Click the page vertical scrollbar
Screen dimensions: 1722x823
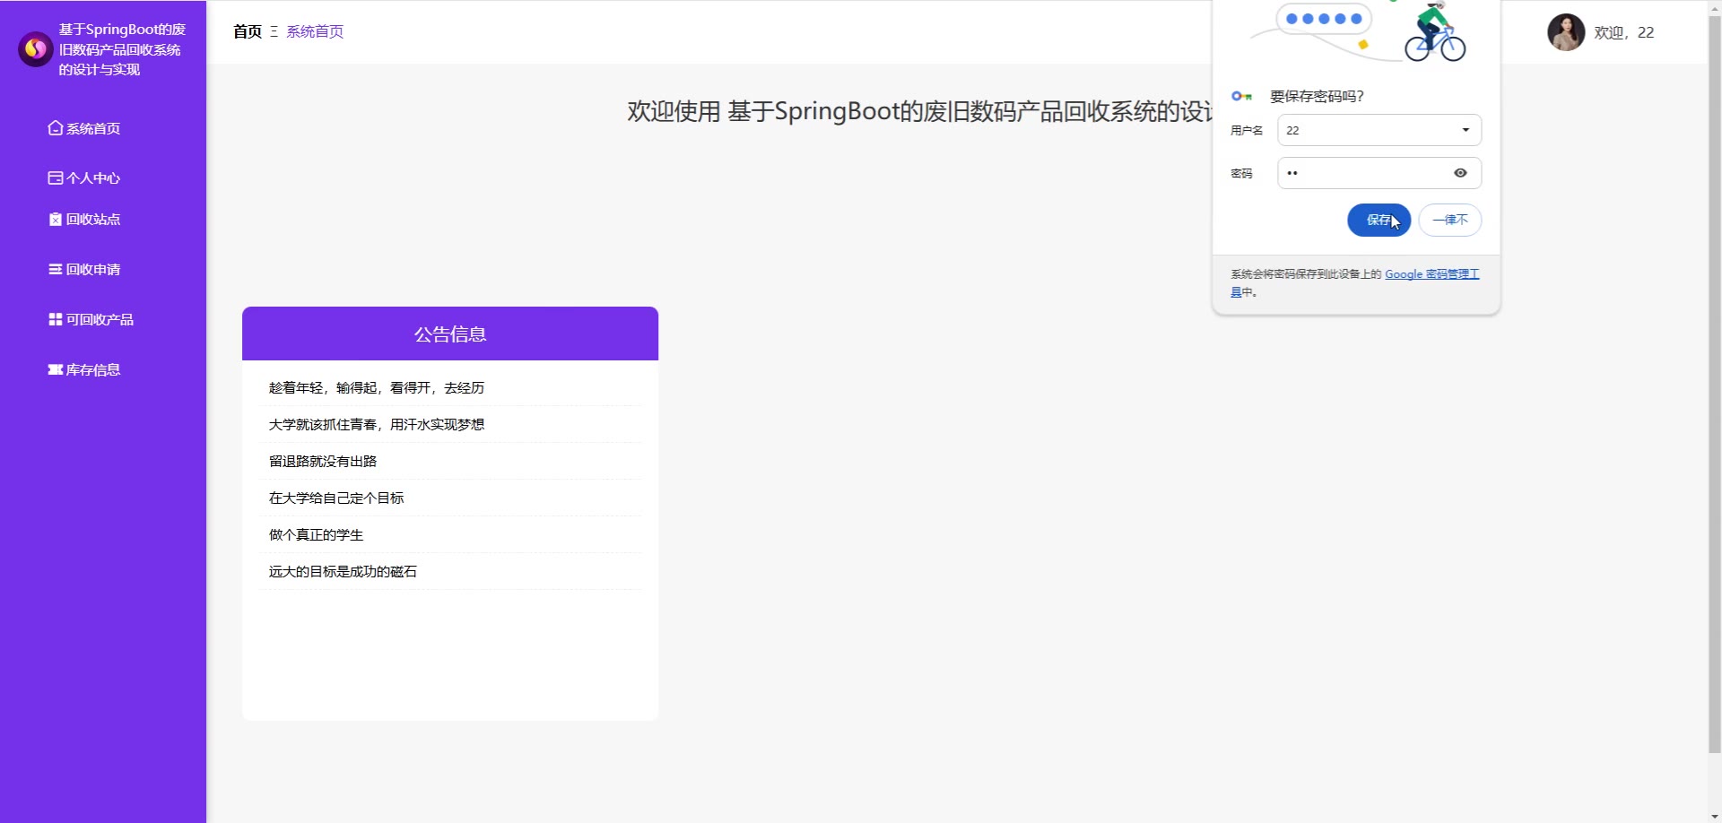[x=1715, y=384]
